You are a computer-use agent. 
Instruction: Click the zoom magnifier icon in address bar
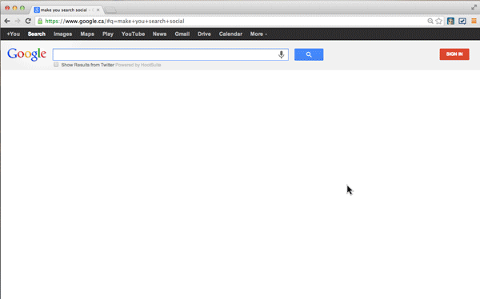(x=430, y=21)
